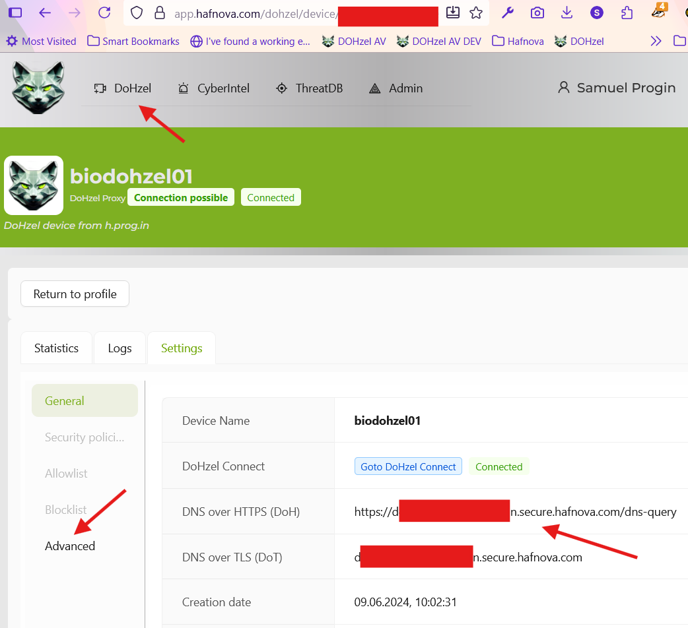Open the wrench developer tools icon
This screenshot has width=688, height=628.
point(508,13)
